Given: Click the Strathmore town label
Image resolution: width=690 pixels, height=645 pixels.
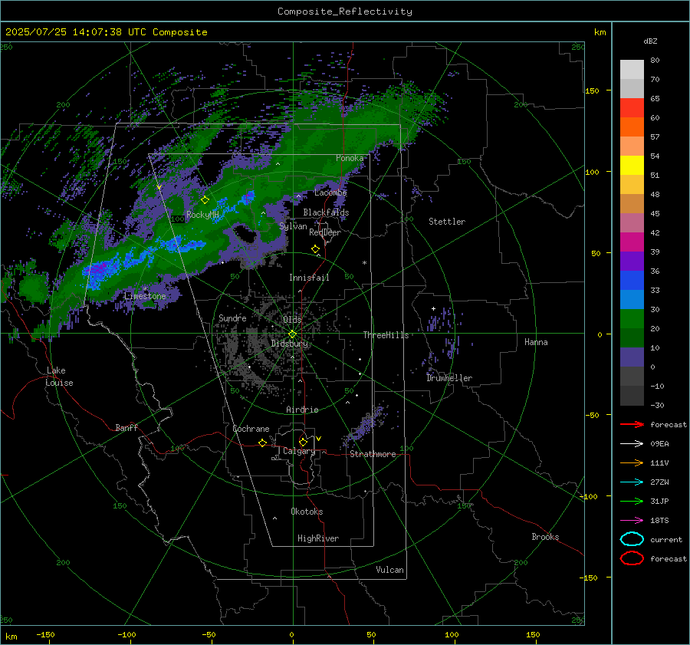Looking at the screenshot, I should pyautogui.click(x=373, y=454).
